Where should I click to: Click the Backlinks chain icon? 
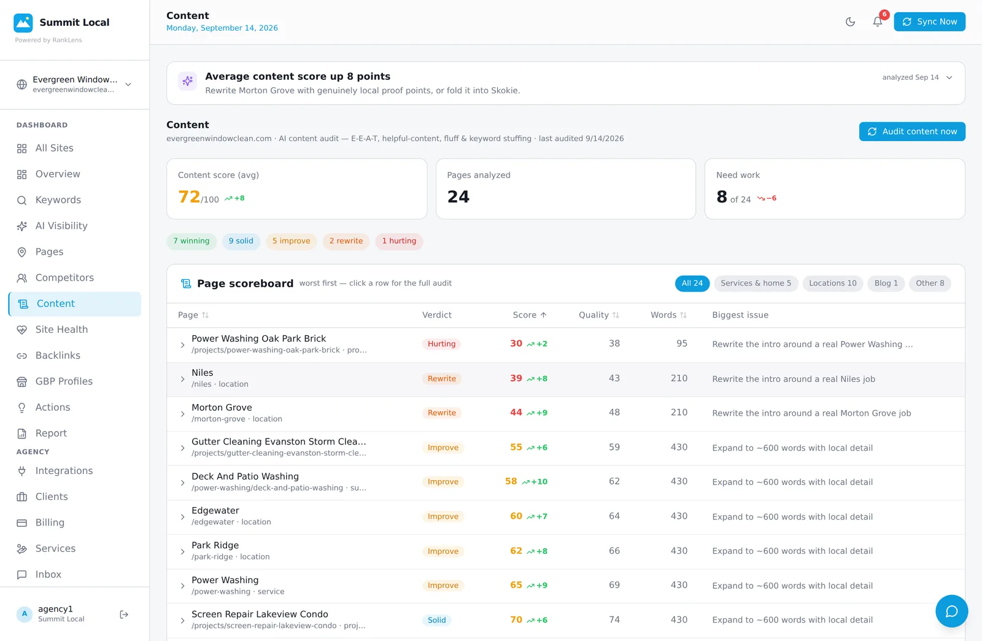[22, 355]
